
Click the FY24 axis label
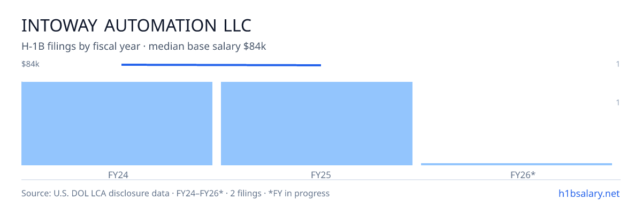tap(117, 174)
